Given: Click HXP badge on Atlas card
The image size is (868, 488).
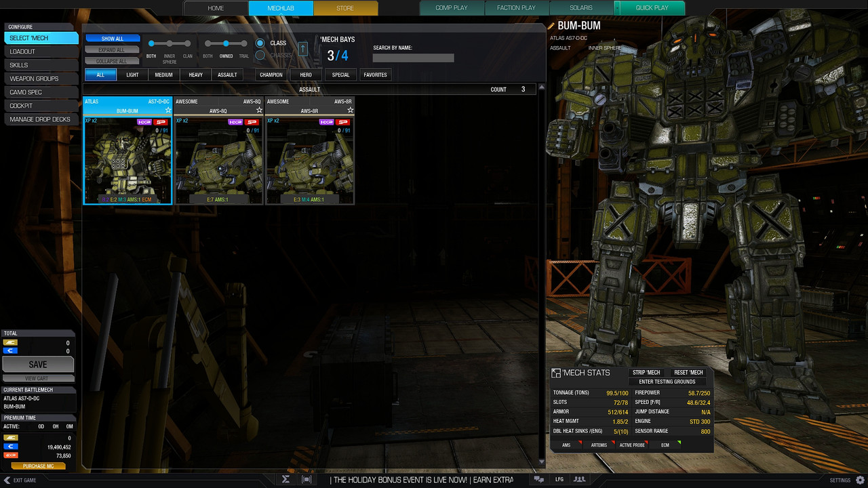Looking at the screenshot, I should tap(144, 122).
